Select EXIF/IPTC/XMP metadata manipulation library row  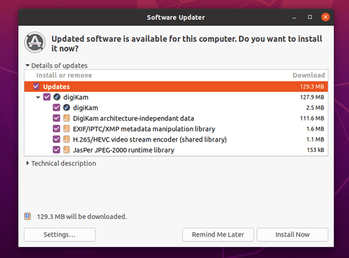click(x=176, y=129)
